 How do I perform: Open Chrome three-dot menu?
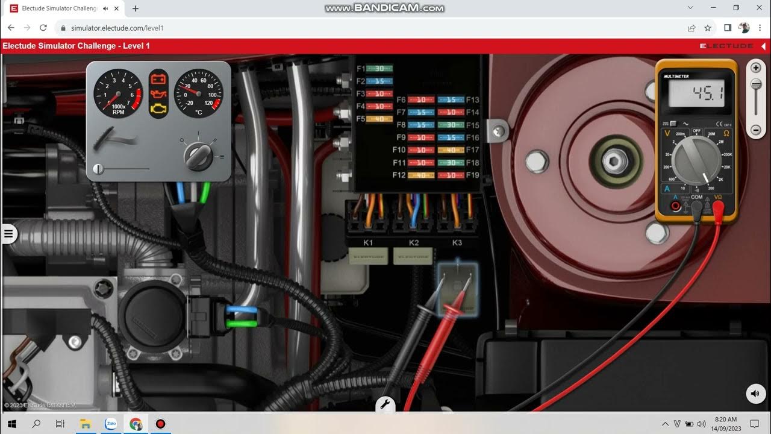coord(760,28)
